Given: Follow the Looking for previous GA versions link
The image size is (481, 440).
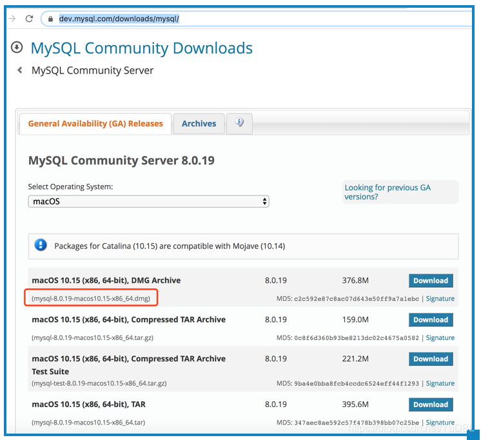Looking at the screenshot, I should [387, 192].
